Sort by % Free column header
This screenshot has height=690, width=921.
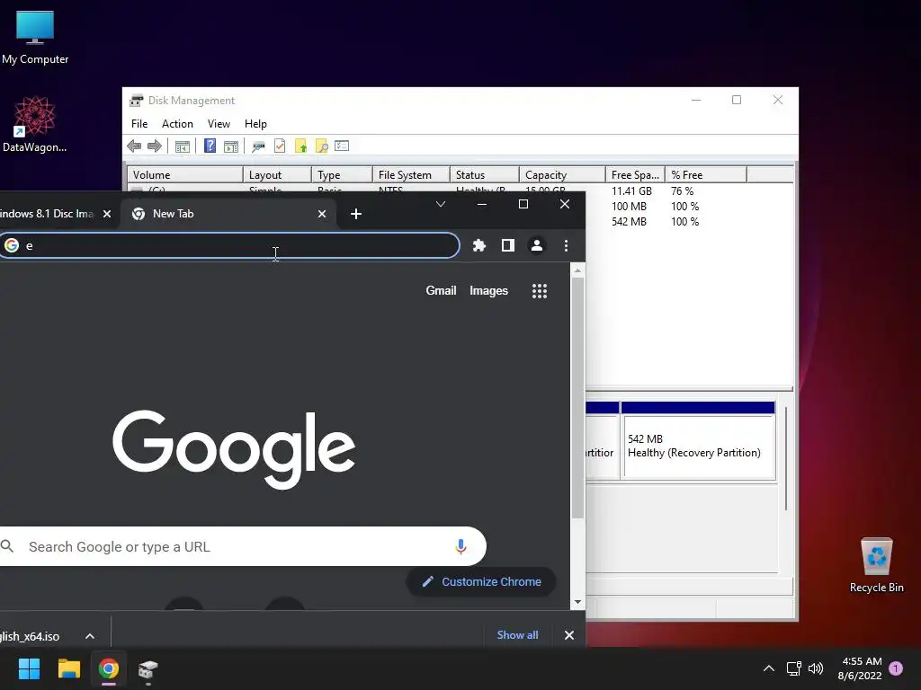point(706,175)
